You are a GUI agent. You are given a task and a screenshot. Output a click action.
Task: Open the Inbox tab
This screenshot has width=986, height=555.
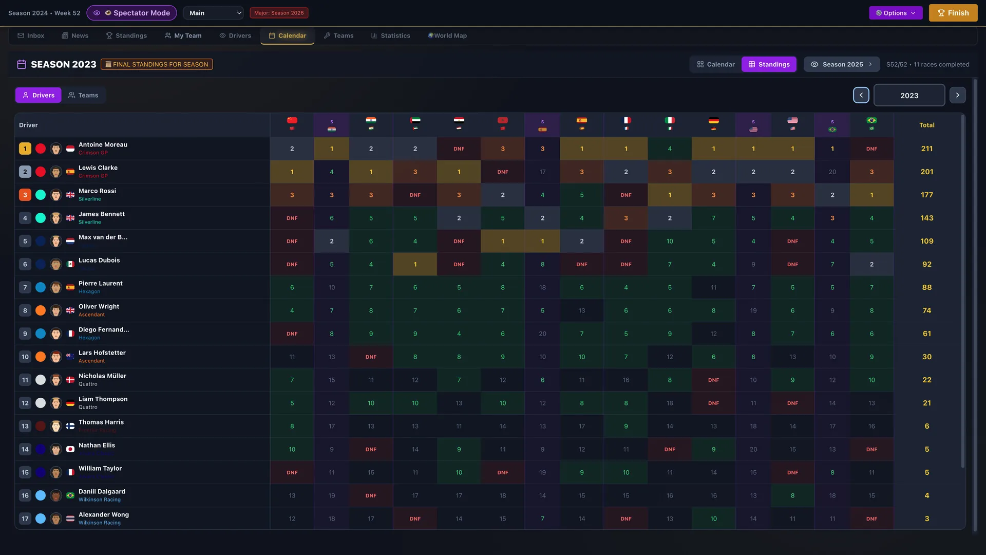pos(31,35)
